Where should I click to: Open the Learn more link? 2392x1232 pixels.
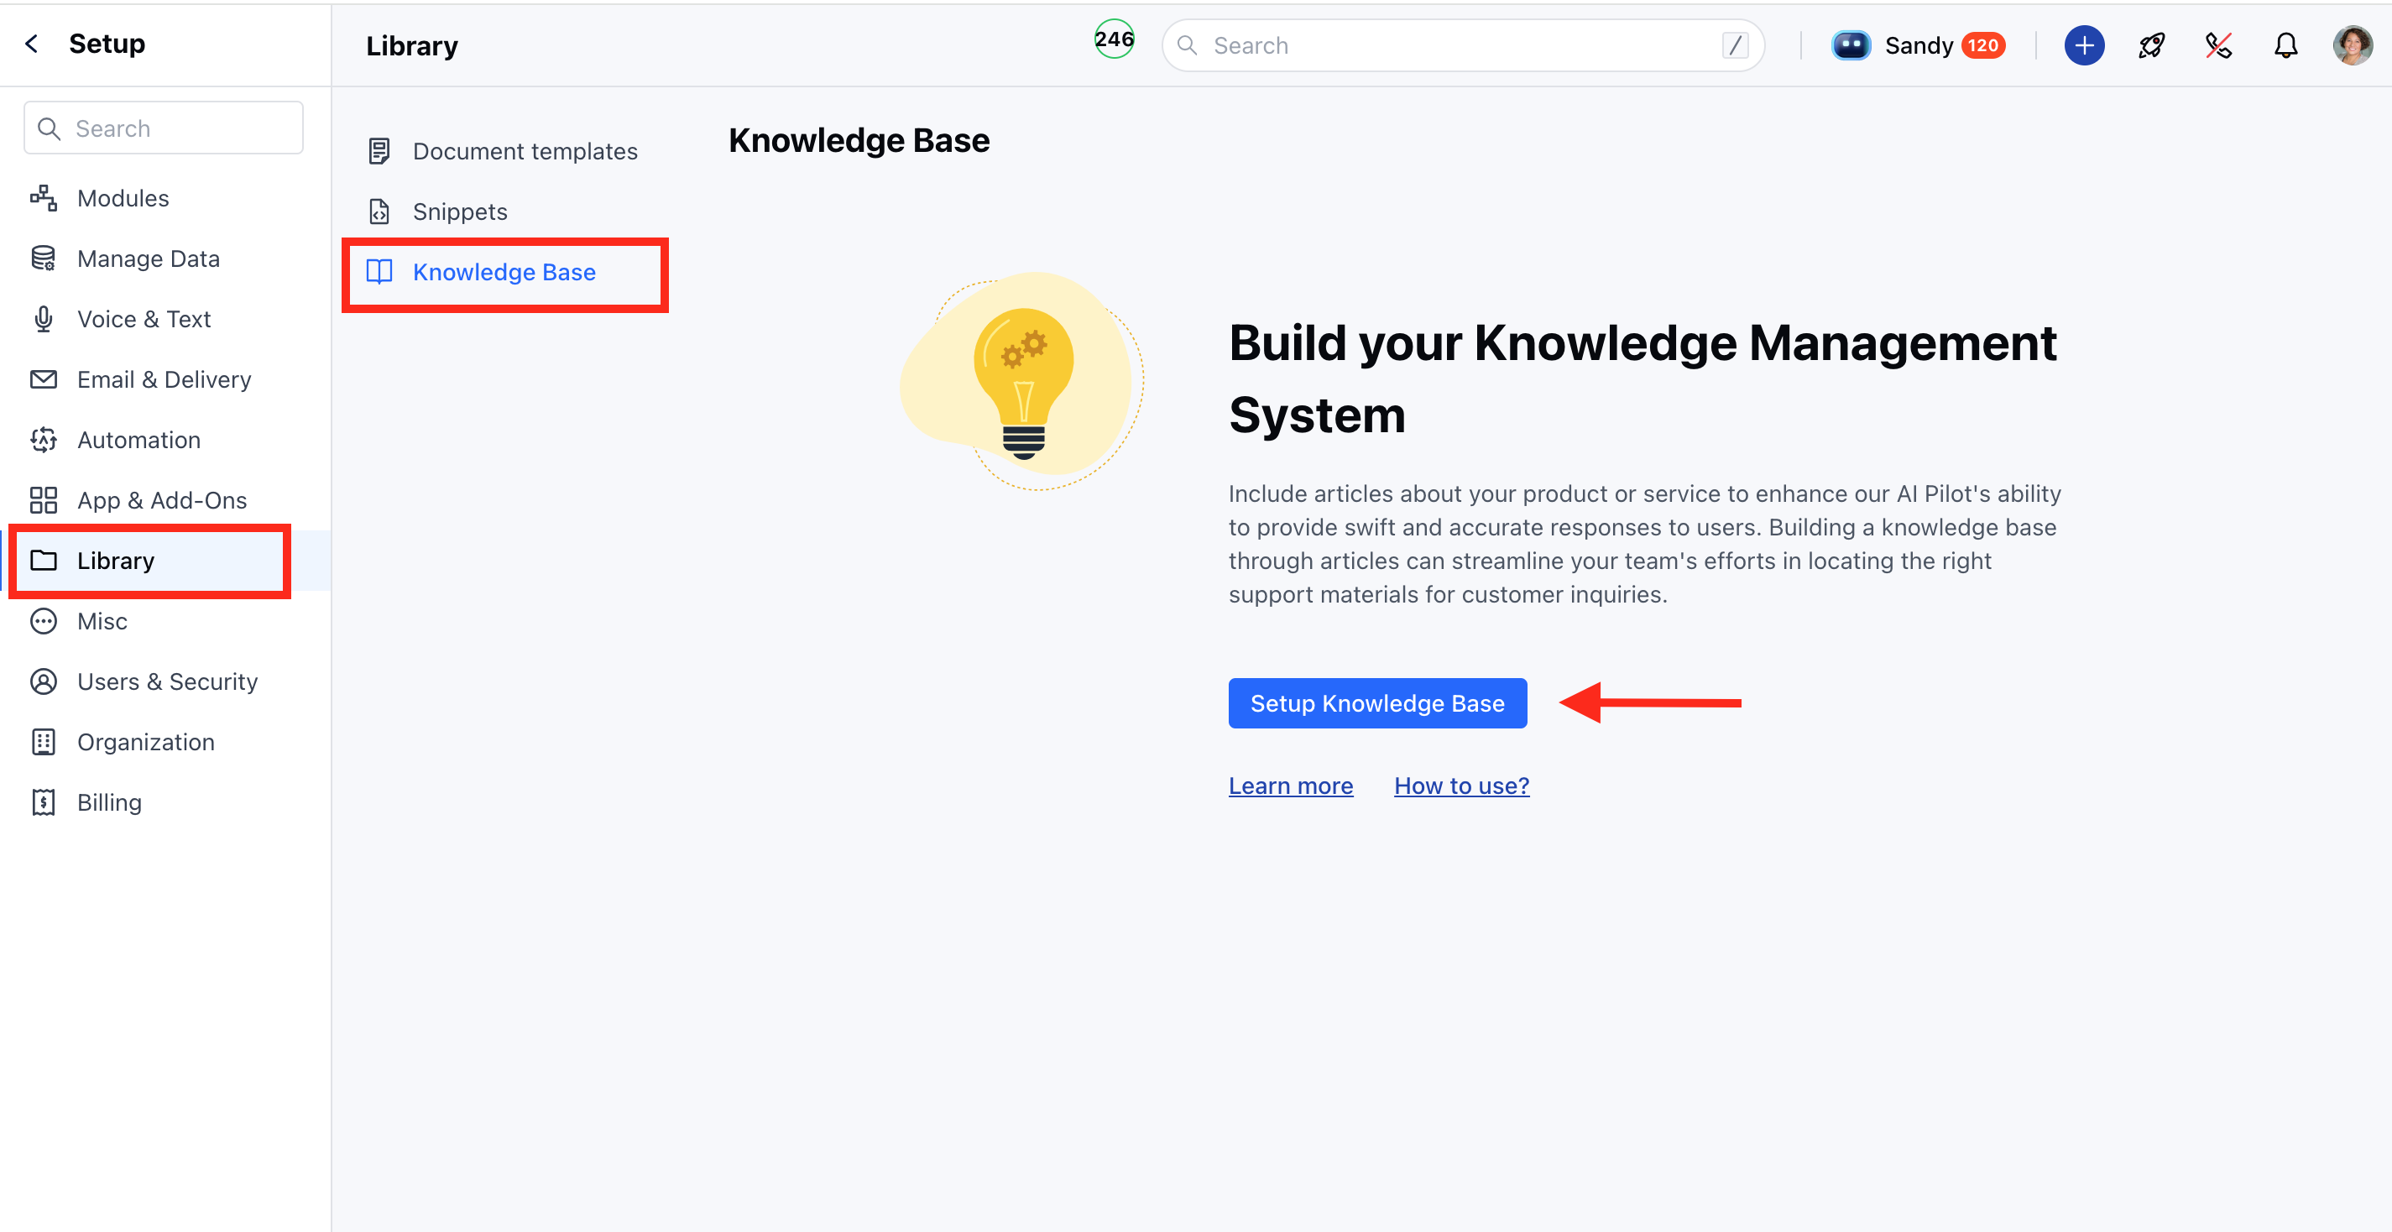click(1291, 786)
